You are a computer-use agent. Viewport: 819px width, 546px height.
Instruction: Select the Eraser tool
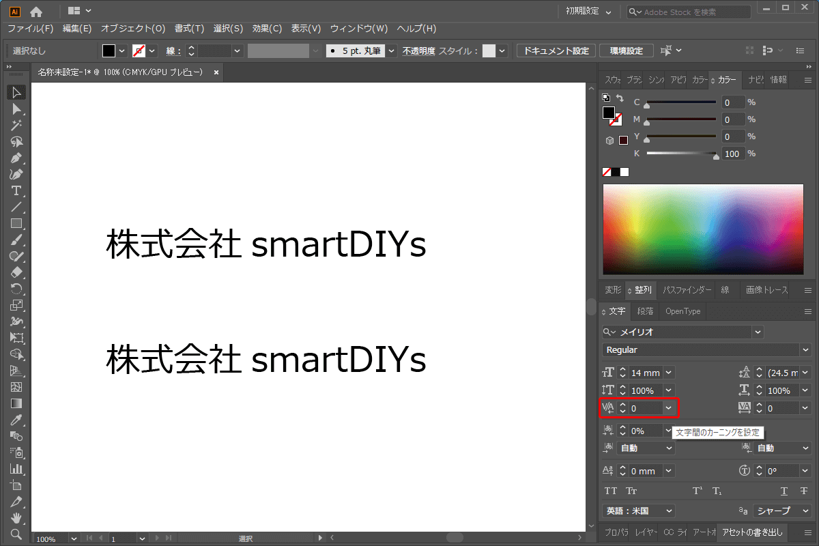tap(17, 272)
